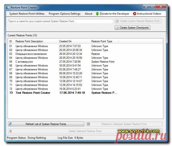Select the 'С антивирусом' restore point
Viewport: 172px width, 146px height.
point(63,62)
